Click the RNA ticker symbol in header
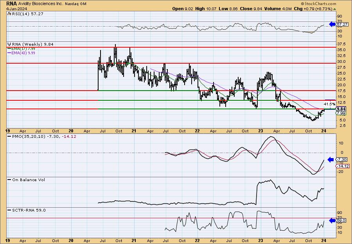352x244 pixels. (x=11, y=4)
